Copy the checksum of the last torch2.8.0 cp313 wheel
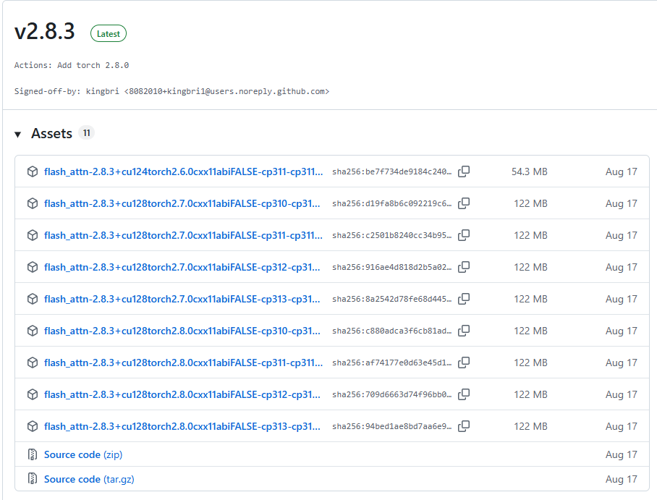Viewport: 657px width, 500px height. tap(464, 426)
